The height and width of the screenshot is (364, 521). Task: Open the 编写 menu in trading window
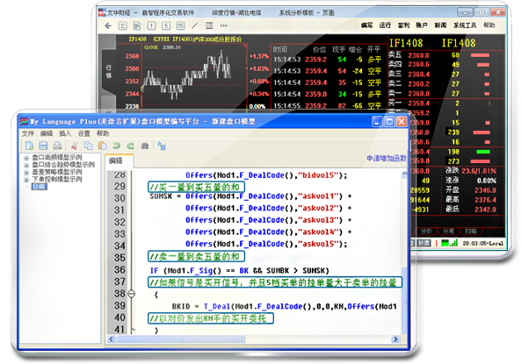(367, 25)
